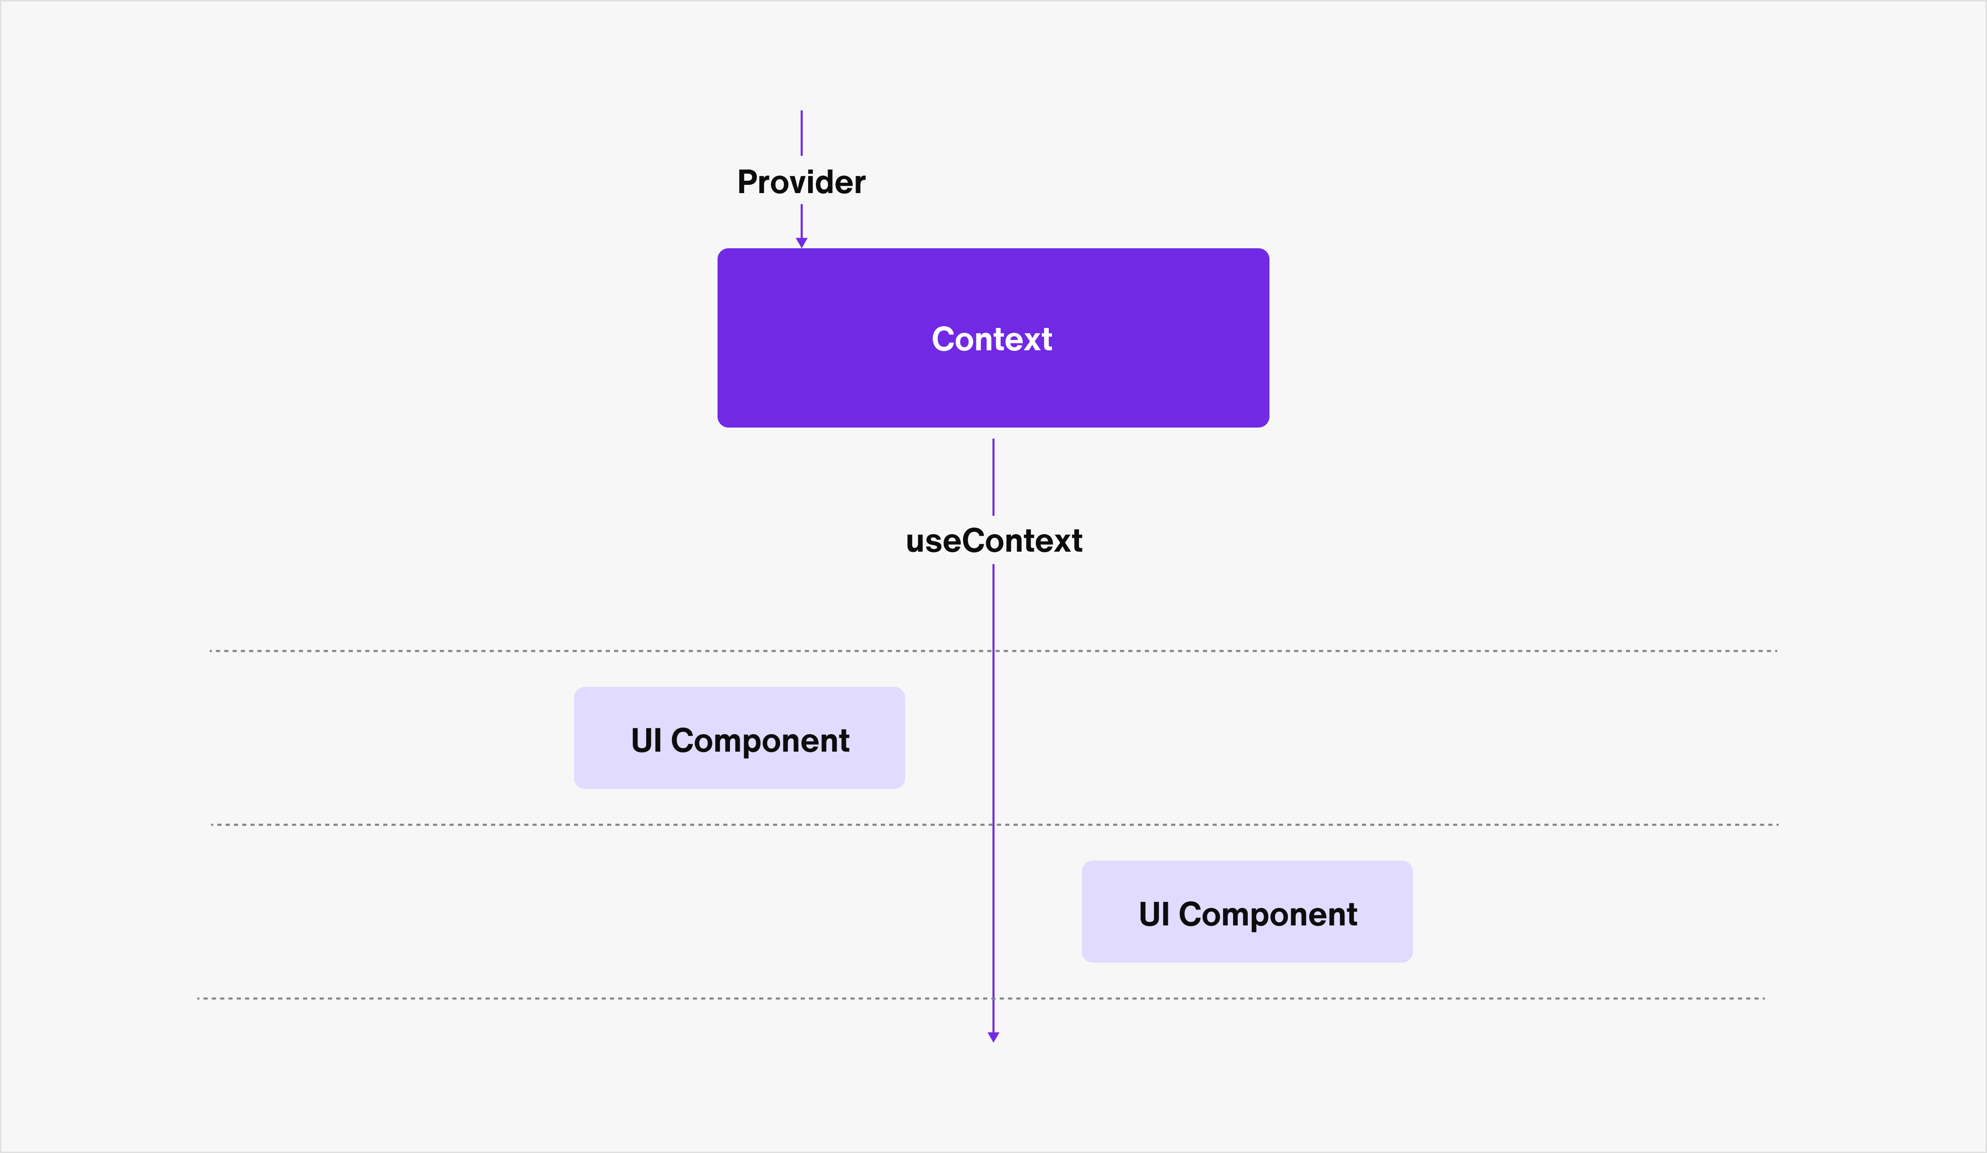This screenshot has width=1987, height=1153.
Task: Click the word Component in left light-purple box
Action: click(x=760, y=742)
